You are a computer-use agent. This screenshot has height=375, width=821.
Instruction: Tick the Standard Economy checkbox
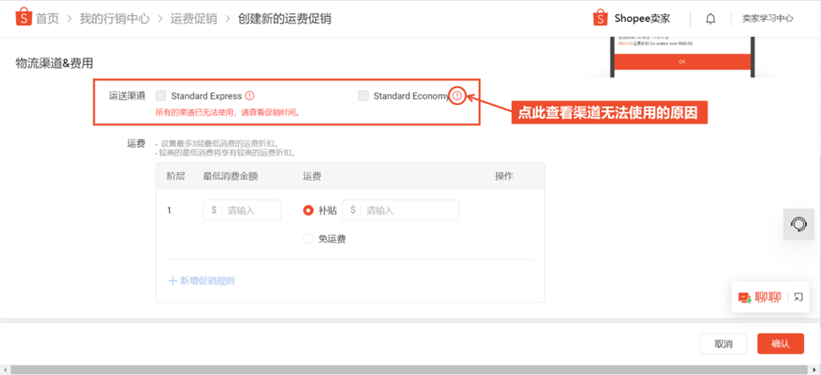click(x=364, y=96)
